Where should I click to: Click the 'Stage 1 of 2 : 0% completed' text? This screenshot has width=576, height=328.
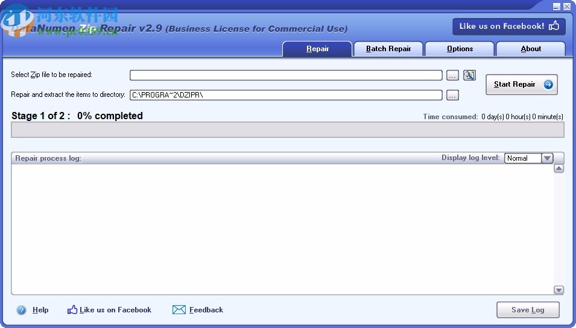(77, 116)
